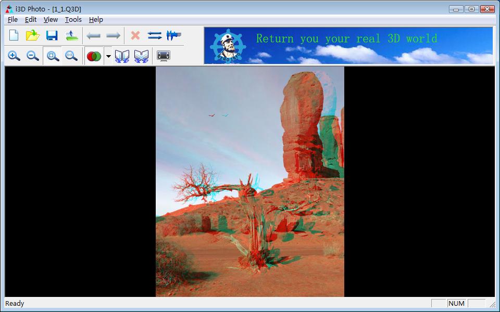Click the anaglyph desert photo
Viewport: 500px width, 312px height.
coord(249,181)
